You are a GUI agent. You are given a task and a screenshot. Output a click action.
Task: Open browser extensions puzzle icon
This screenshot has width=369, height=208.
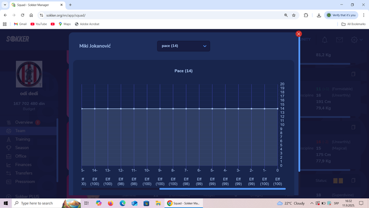coord(306,15)
